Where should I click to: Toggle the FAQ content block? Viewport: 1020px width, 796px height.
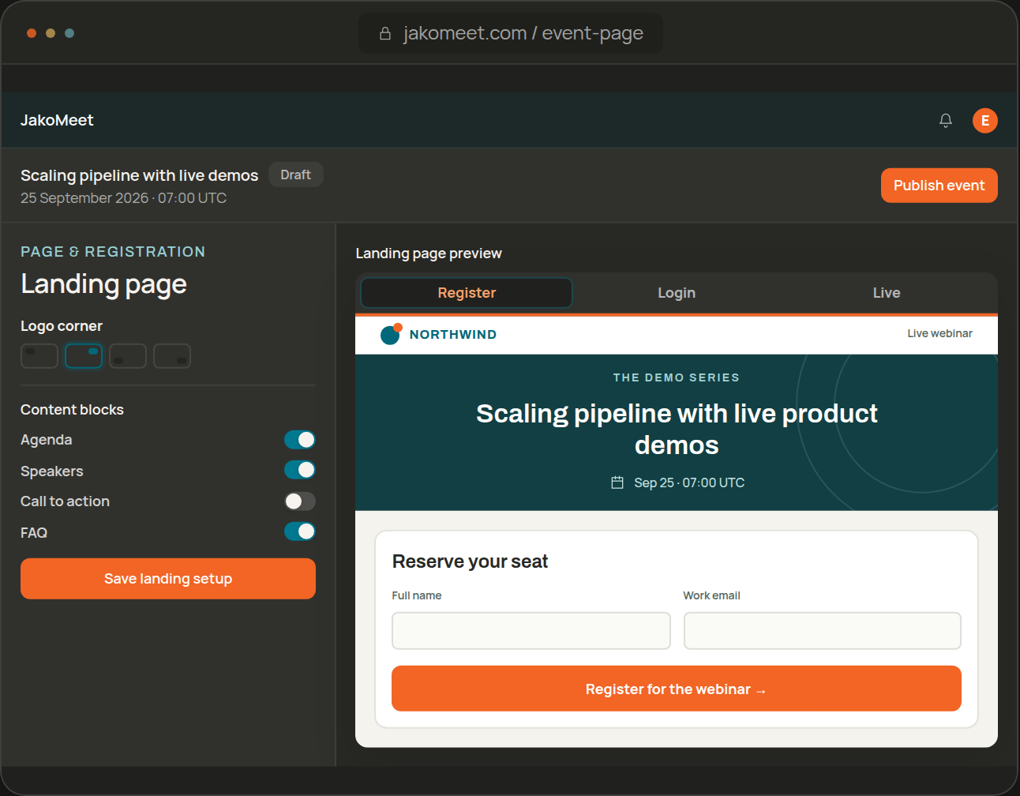click(300, 531)
